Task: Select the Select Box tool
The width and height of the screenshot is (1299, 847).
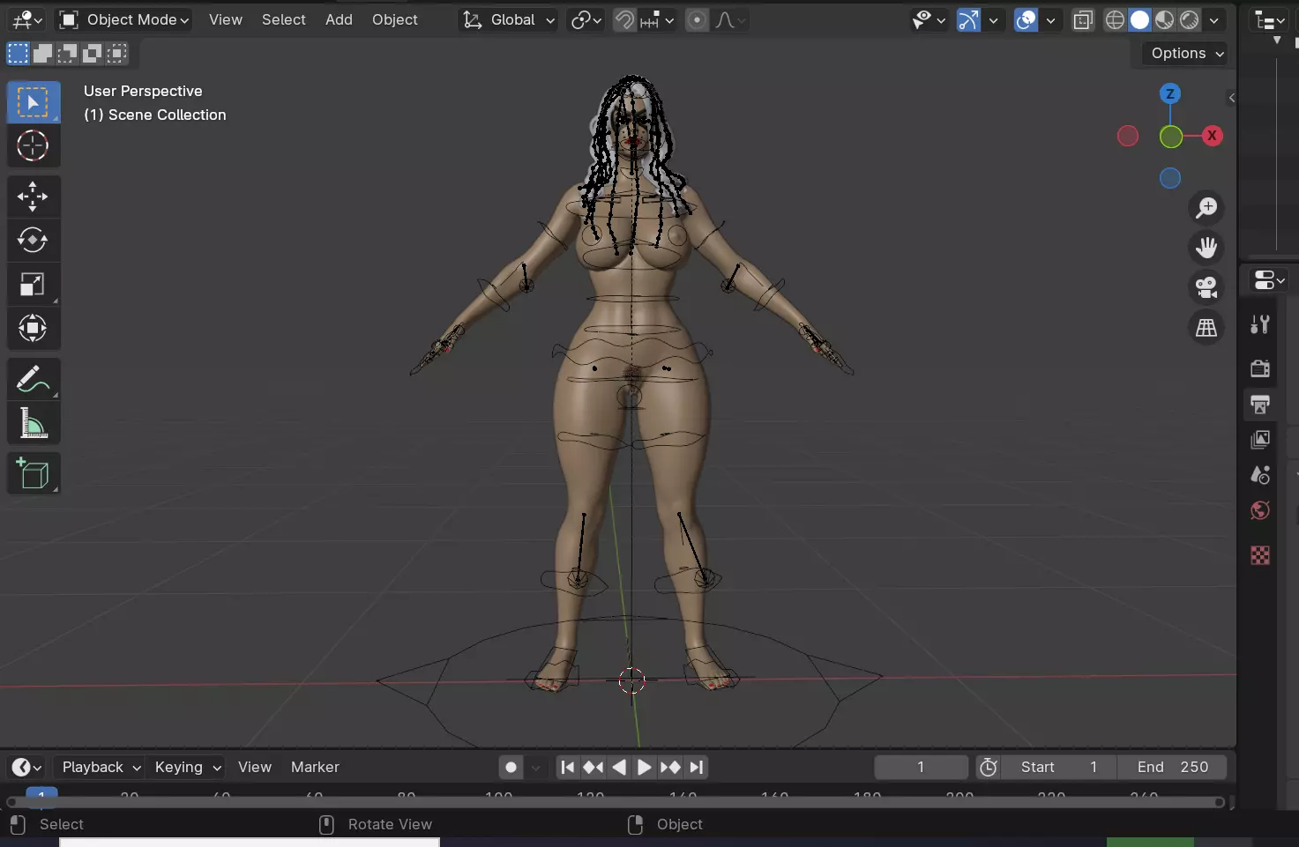Action: 34,102
